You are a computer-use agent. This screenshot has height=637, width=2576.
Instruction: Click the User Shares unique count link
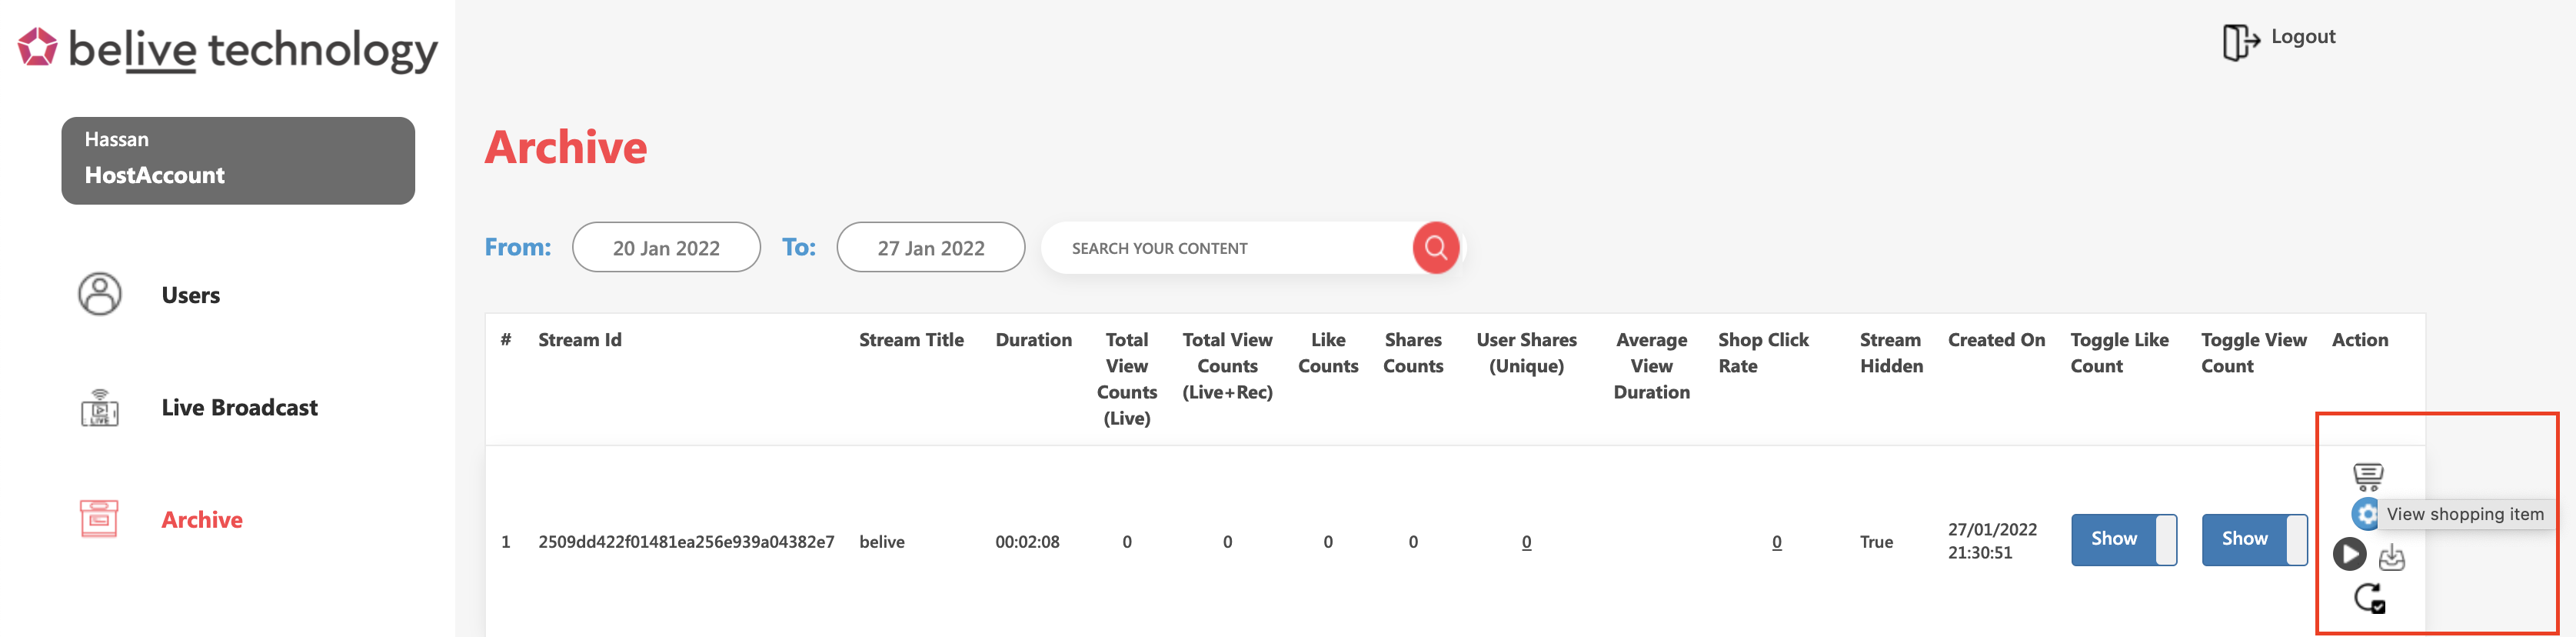point(1526,542)
